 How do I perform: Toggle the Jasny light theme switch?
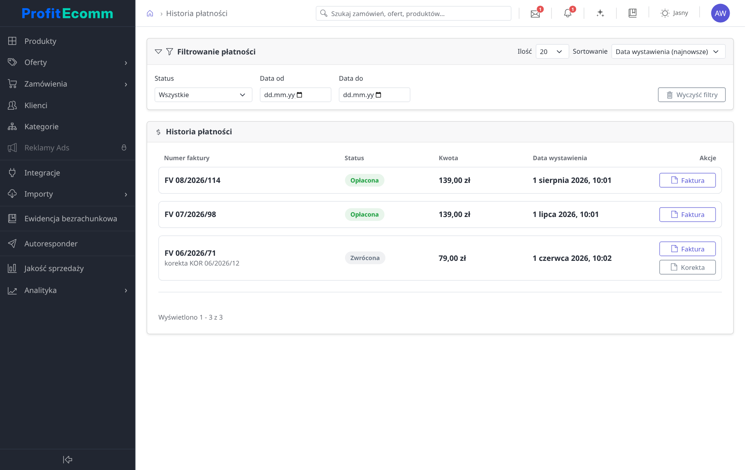click(x=674, y=13)
